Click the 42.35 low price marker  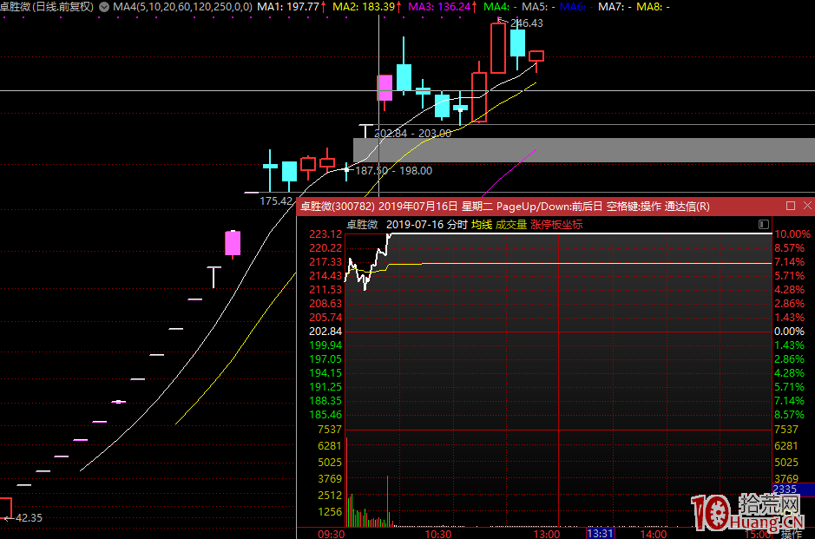coord(30,517)
